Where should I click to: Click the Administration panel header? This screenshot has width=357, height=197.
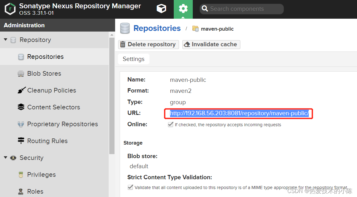pos(57,25)
